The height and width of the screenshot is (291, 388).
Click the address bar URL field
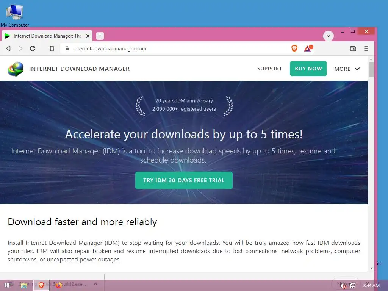click(173, 48)
